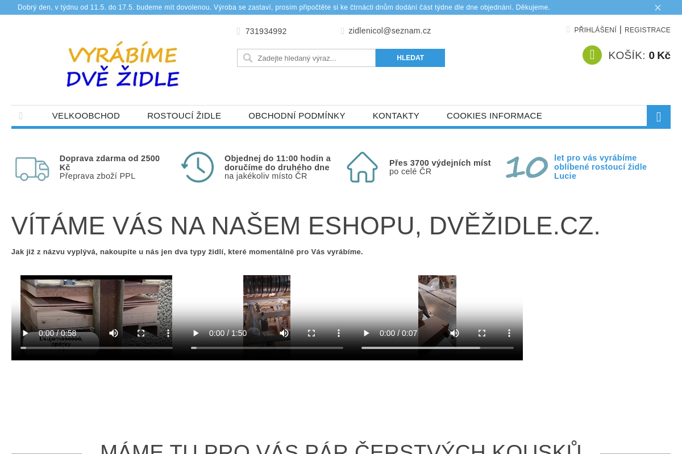The width and height of the screenshot is (682, 454).
Task: Click the house pickup points icon
Action: click(362, 167)
